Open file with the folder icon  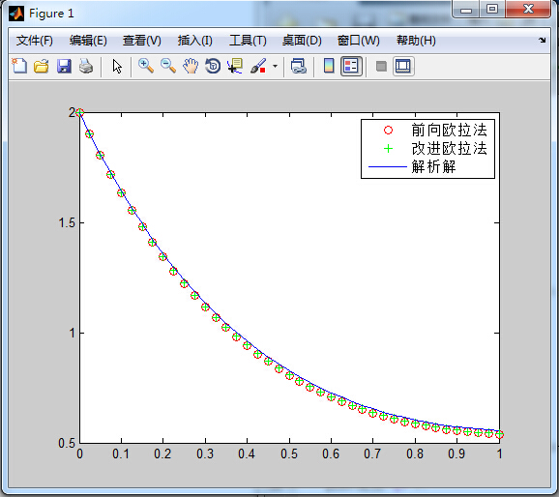42,67
